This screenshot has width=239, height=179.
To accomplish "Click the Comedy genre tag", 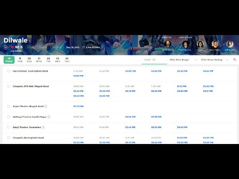I will coord(43,47).
